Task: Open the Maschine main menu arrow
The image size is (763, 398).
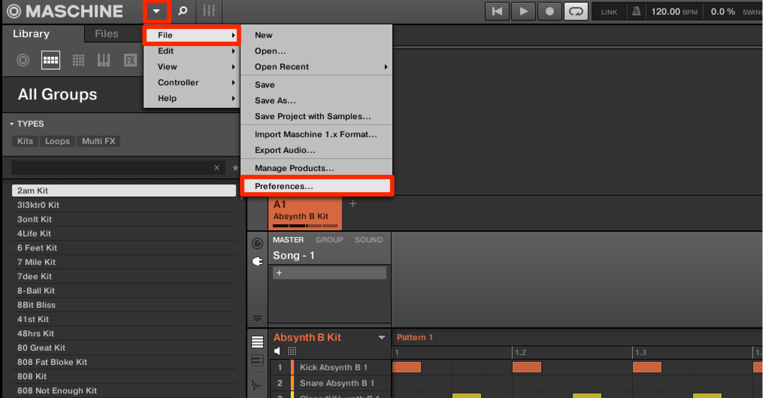Action: 157,11
